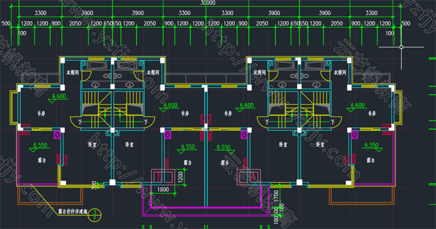Select the leftmost 衣帽间 room label
Image resolution: width=436 pixels, height=229 pixels.
73,73
